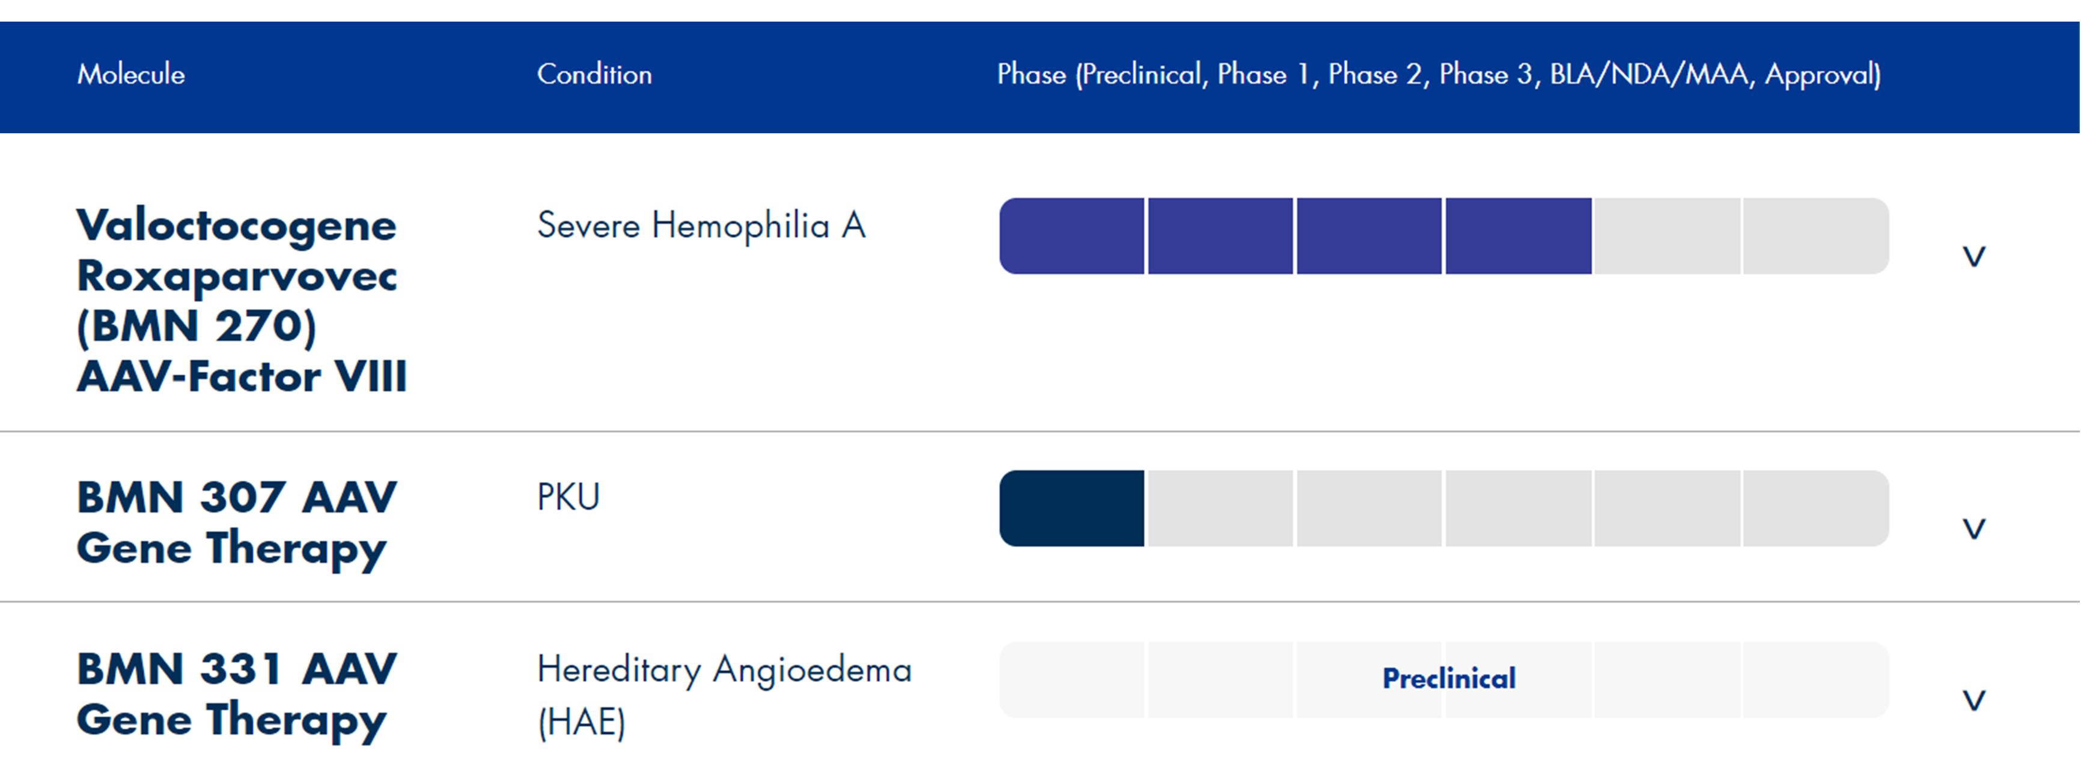
Task: Click the filled first segment of BMN 307 bar
Action: 1072,508
